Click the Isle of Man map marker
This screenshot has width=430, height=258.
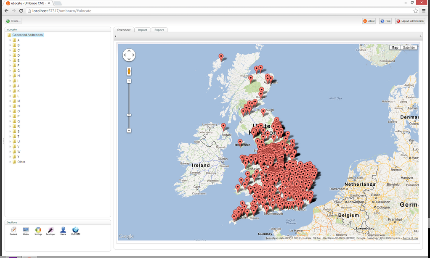point(240,143)
